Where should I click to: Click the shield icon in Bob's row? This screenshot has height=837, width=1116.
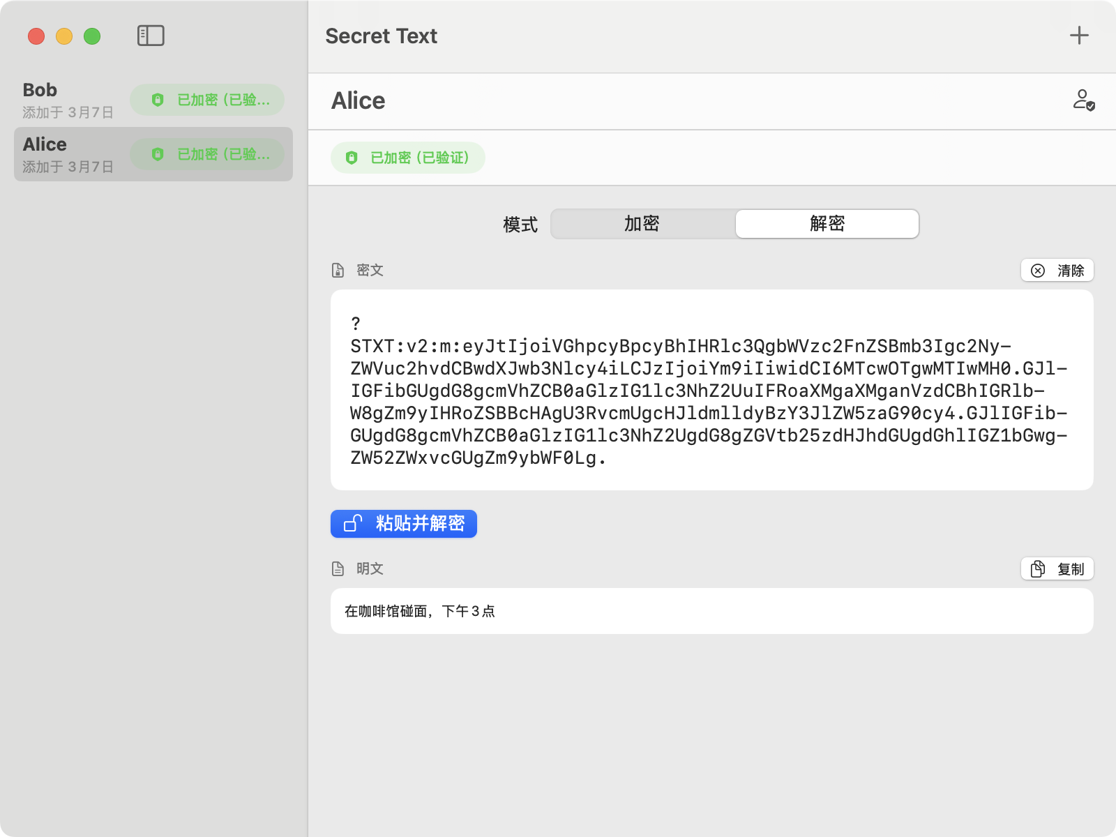158,100
